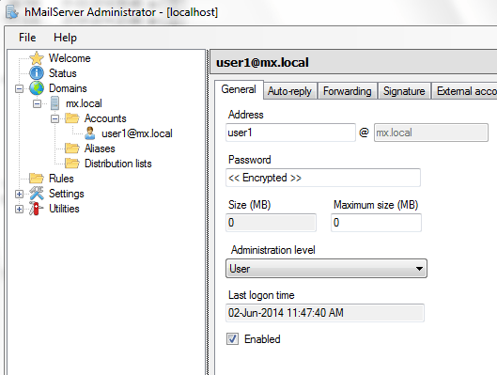The height and width of the screenshot is (375, 497).
Task: Switch to the Forwarding tab
Action: coord(347,91)
